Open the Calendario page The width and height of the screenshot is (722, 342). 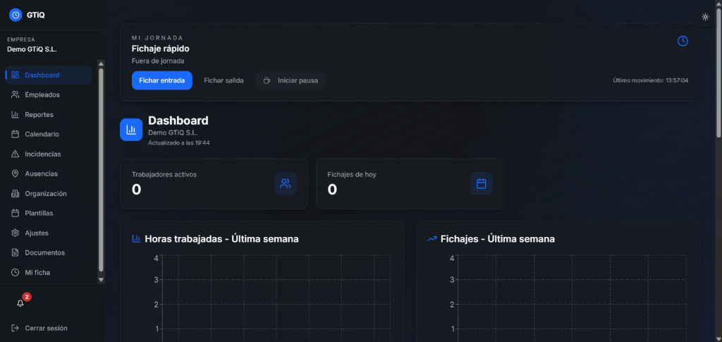click(x=49, y=135)
